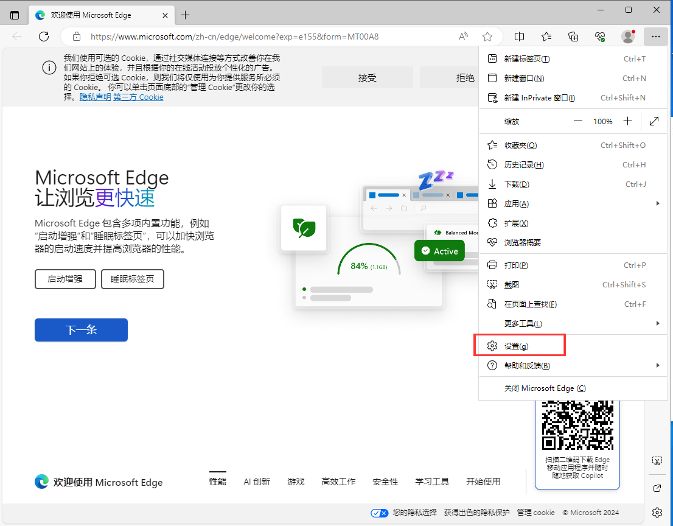
Task: Switch to the Security tab
Action: coord(385,482)
